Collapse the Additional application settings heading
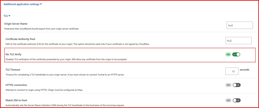This screenshot has width=259, height=108. 21,4
